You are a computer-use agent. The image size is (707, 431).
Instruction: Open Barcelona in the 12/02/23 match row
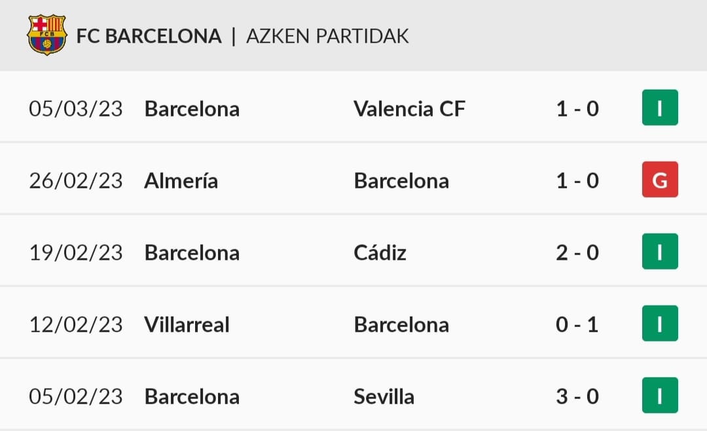[x=401, y=324]
